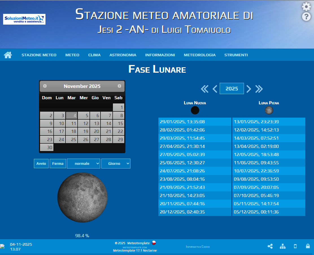Open the ASTRONOMIA menu

click(123, 55)
